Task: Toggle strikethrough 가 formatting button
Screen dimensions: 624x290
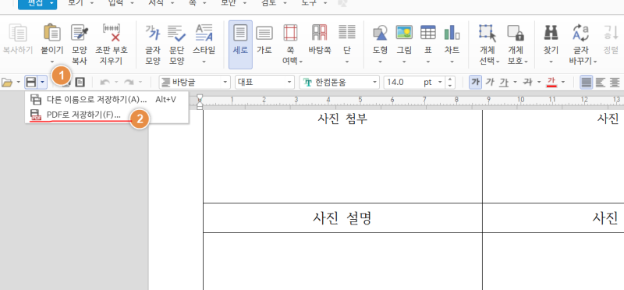Action: point(528,83)
